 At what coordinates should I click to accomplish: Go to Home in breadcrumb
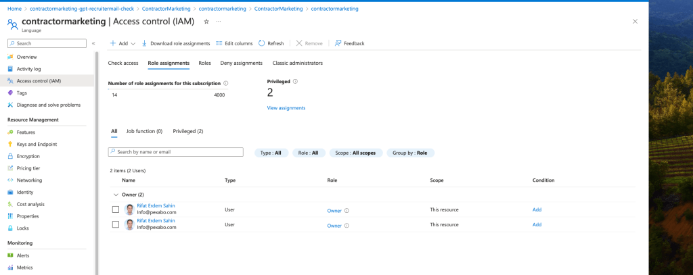pos(15,8)
